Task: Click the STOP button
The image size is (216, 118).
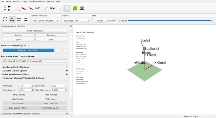Action: pyautogui.click(x=61, y=50)
